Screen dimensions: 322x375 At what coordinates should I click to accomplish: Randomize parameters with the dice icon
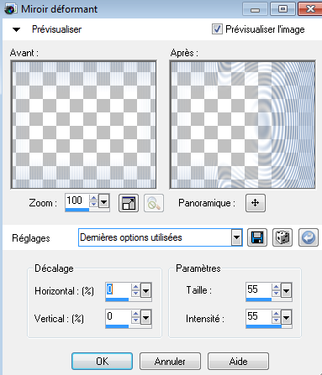[x=282, y=237]
